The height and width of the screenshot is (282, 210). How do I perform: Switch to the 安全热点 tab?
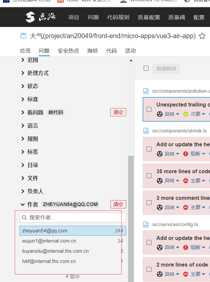[x=68, y=51]
